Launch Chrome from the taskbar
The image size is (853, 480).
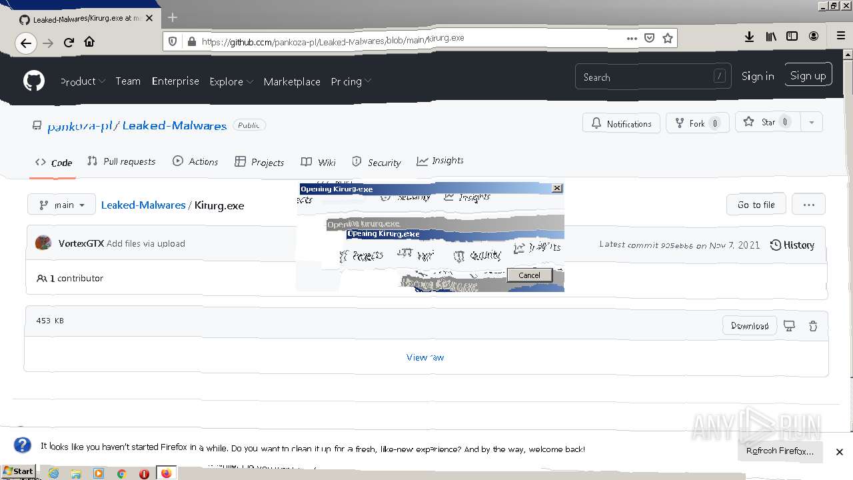pos(121,474)
